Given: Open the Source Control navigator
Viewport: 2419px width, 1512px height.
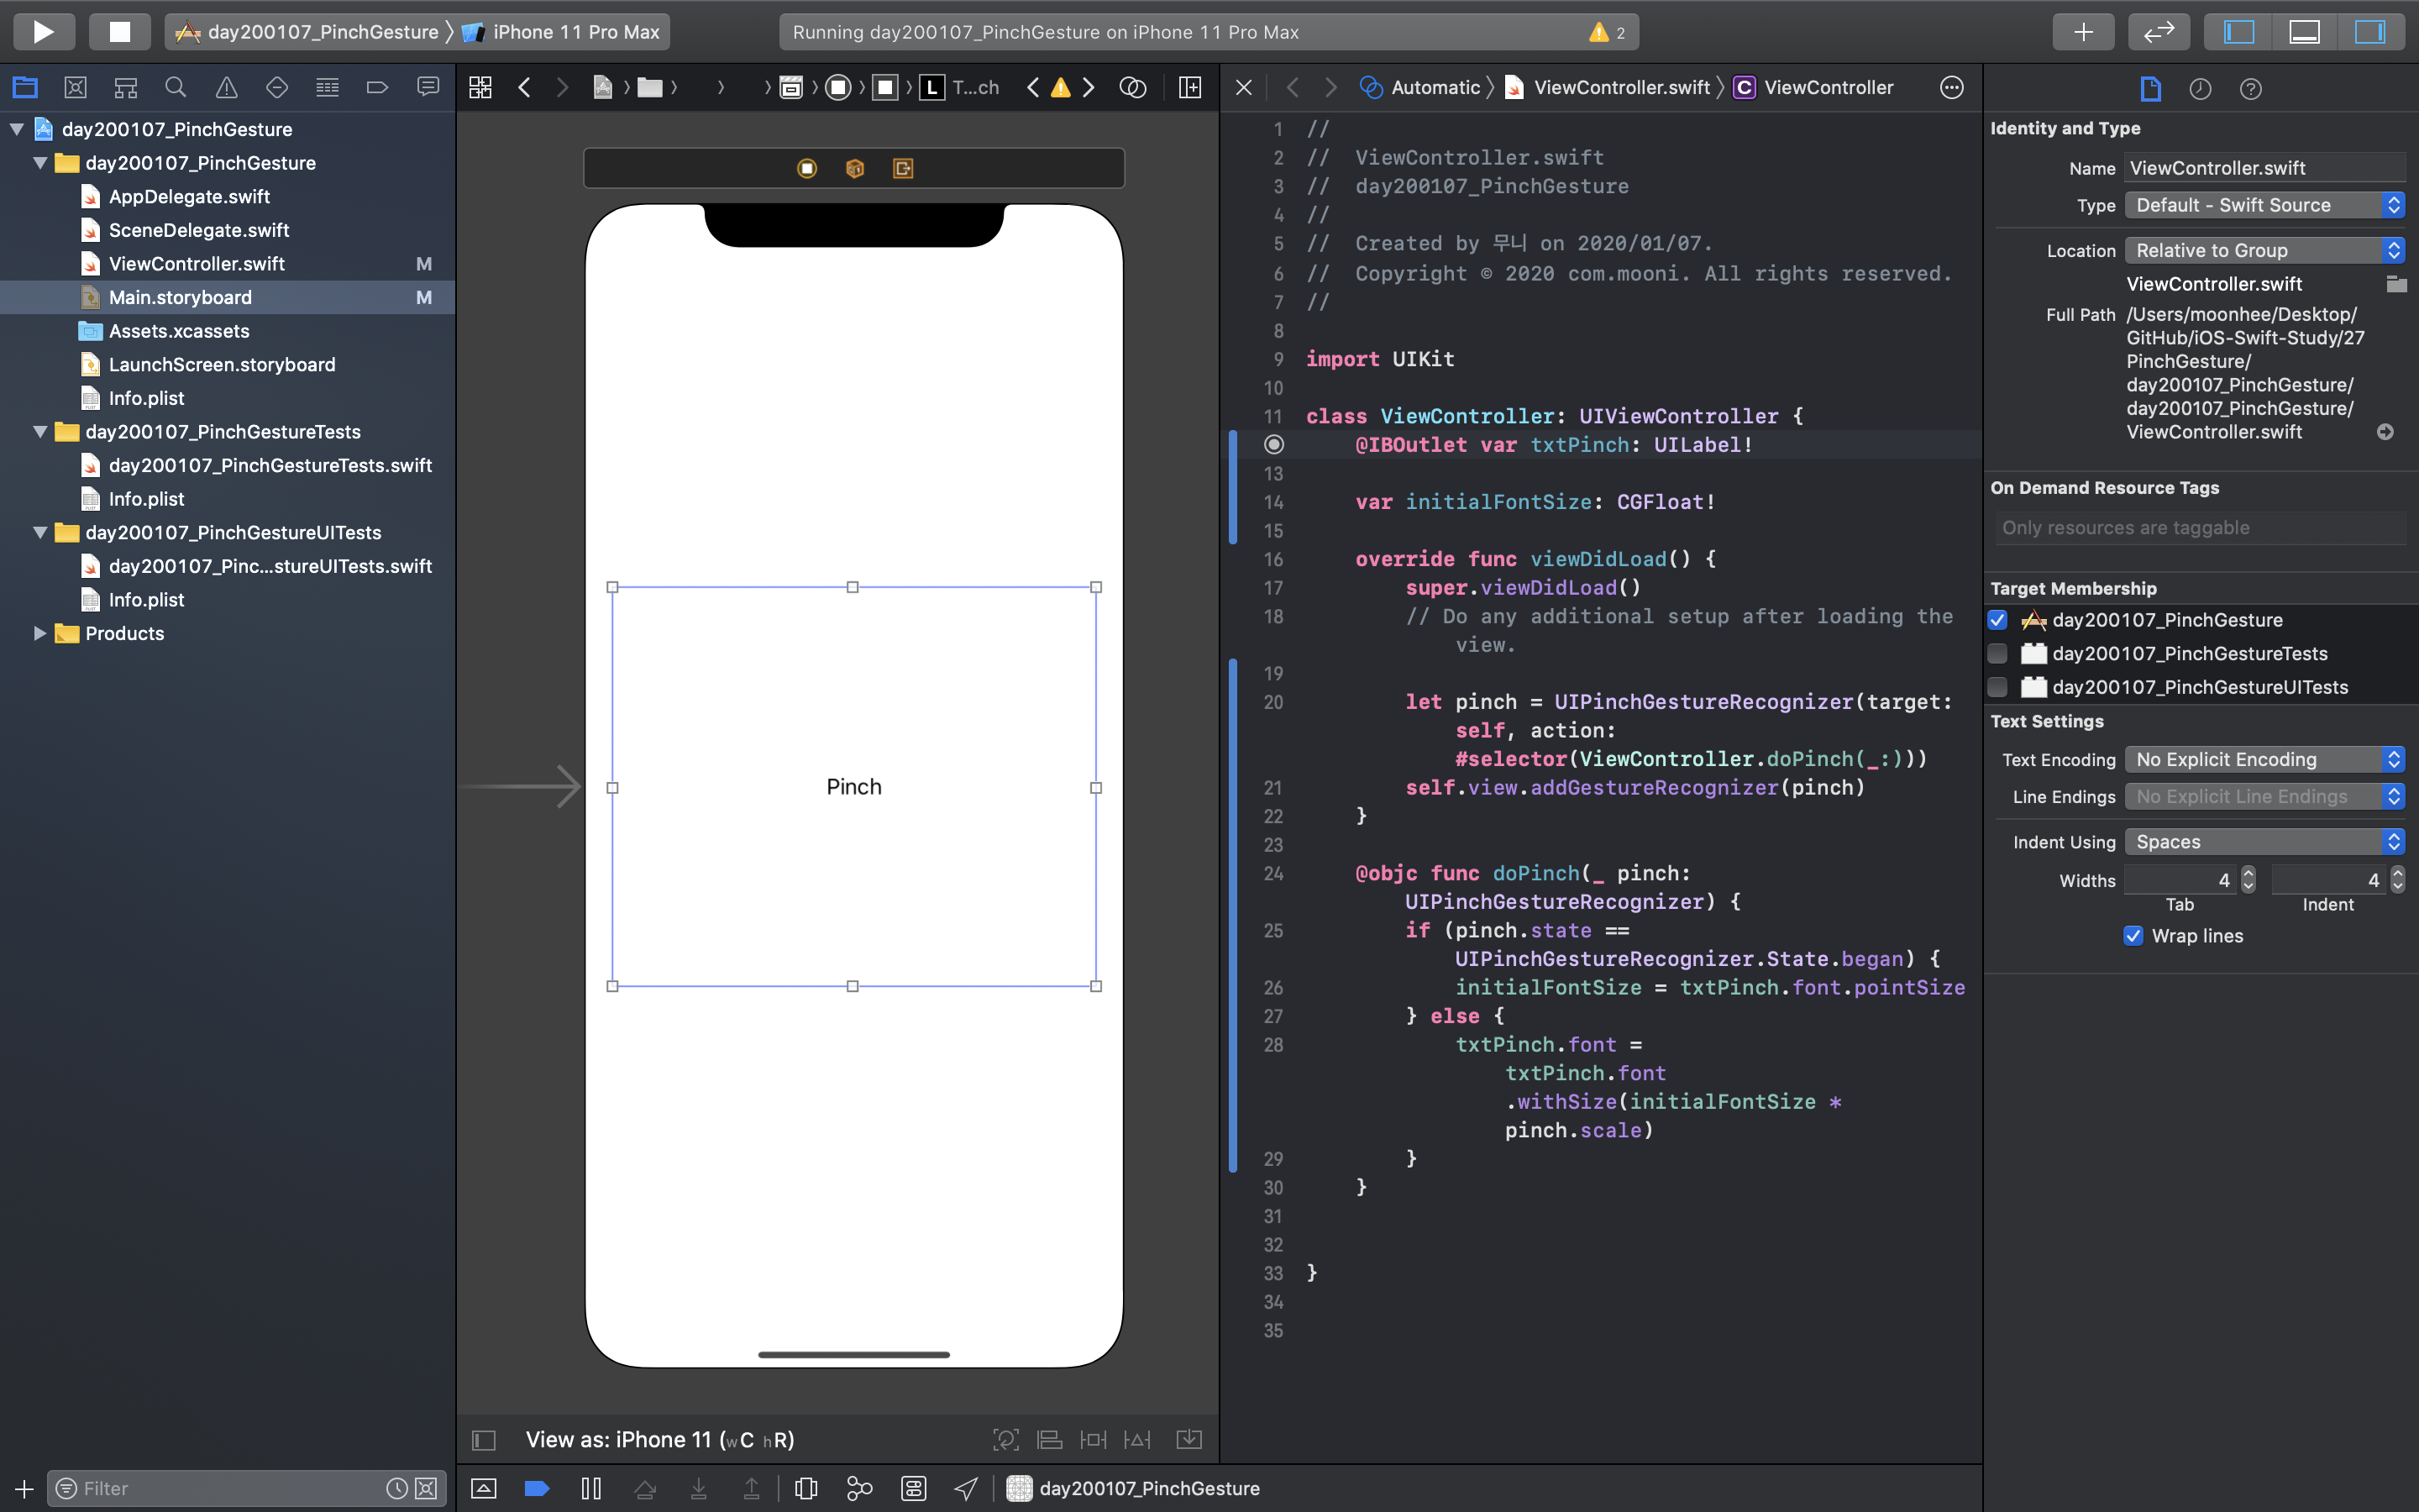Looking at the screenshot, I should 75,88.
